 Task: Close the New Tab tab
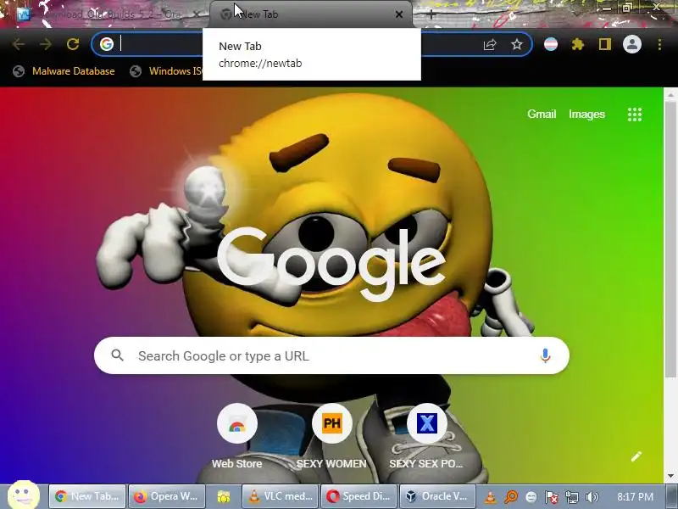pyautogui.click(x=399, y=14)
